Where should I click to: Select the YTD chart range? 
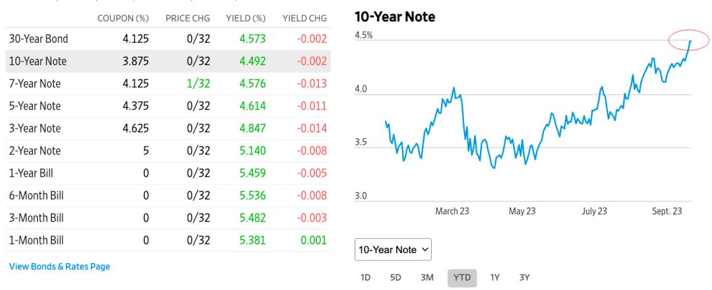462,278
